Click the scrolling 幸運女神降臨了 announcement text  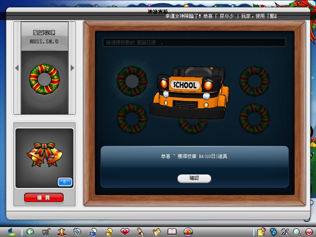click(x=221, y=16)
